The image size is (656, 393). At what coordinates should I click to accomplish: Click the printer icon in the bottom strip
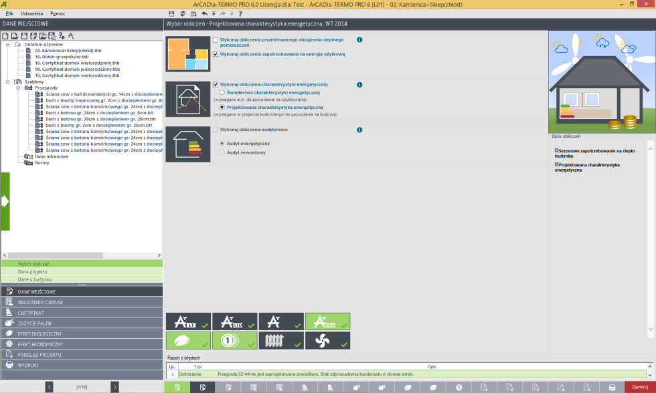click(x=612, y=387)
